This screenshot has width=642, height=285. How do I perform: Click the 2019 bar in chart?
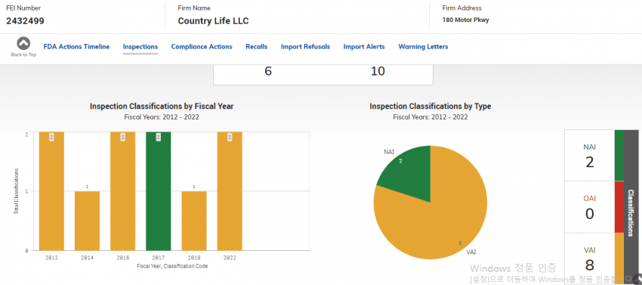(194, 221)
